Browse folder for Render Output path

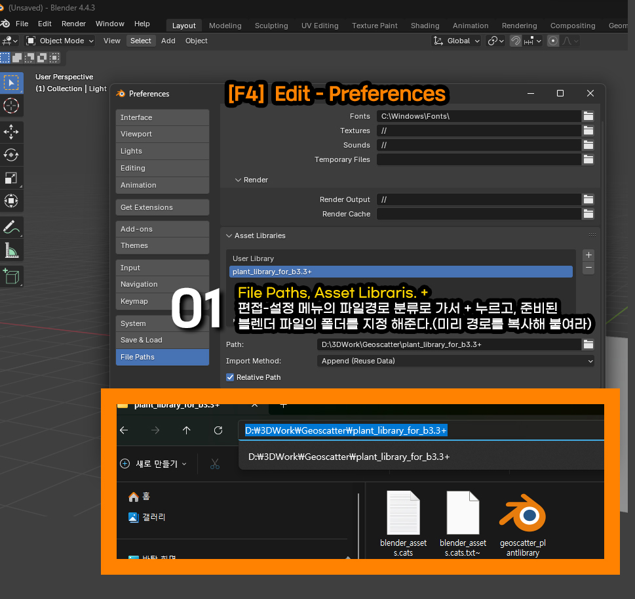click(x=588, y=199)
